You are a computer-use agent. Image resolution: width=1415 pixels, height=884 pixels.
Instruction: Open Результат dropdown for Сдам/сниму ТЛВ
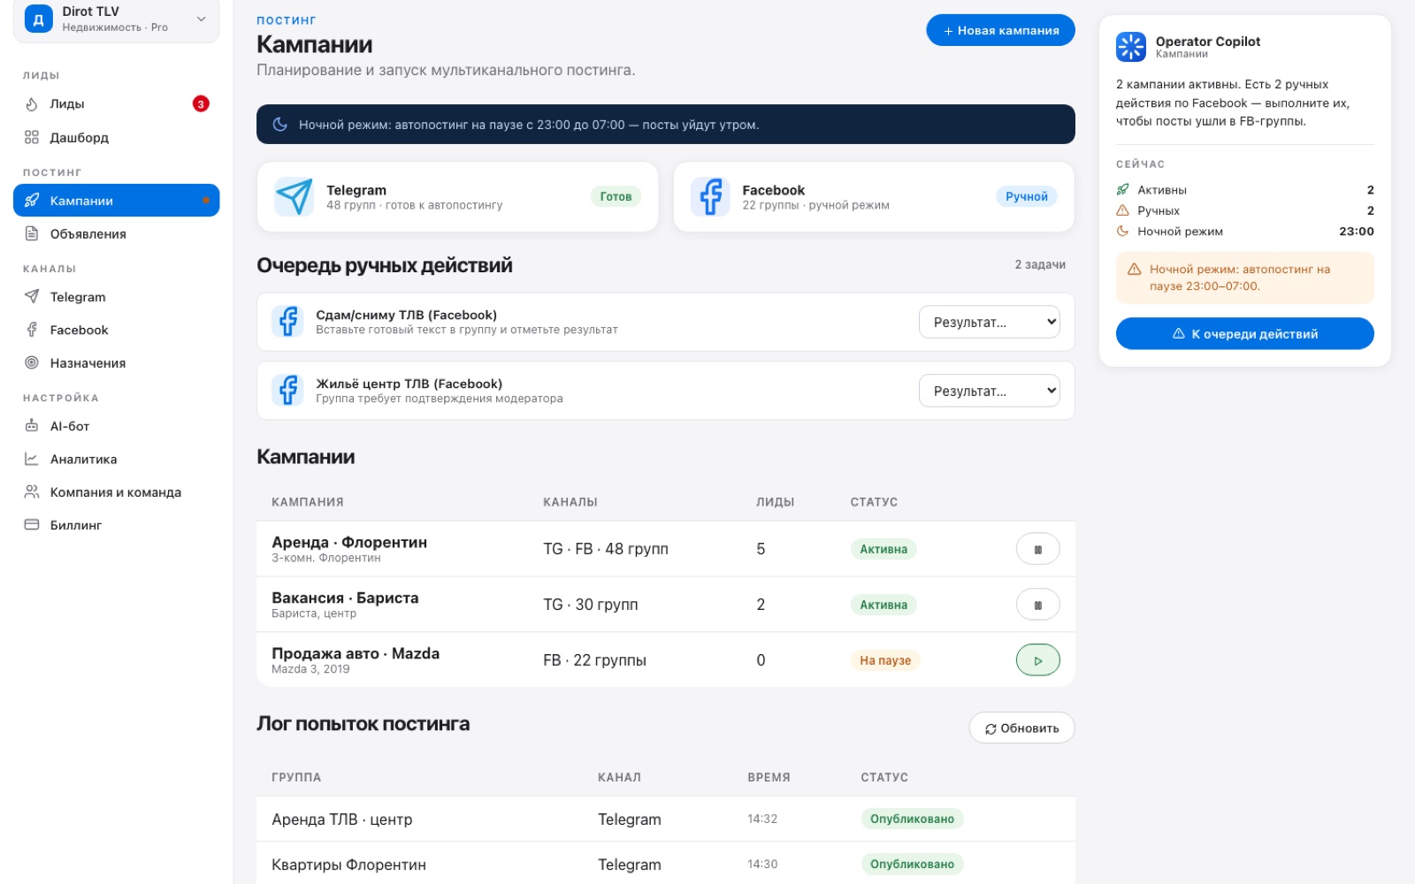pos(990,322)
